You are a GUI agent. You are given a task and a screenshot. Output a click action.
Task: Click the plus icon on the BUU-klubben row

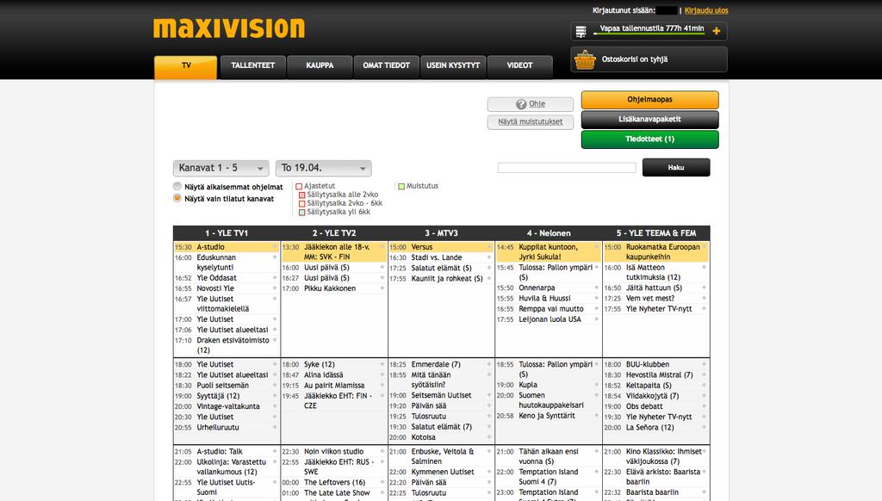[705, 364]
